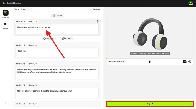Go to home via house icon
196x109 pixels.
[x=4, y=3]
